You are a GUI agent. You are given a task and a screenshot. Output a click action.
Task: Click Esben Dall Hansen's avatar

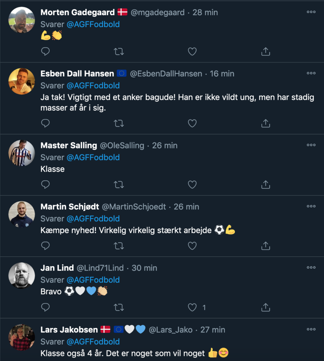pos(22,81)
